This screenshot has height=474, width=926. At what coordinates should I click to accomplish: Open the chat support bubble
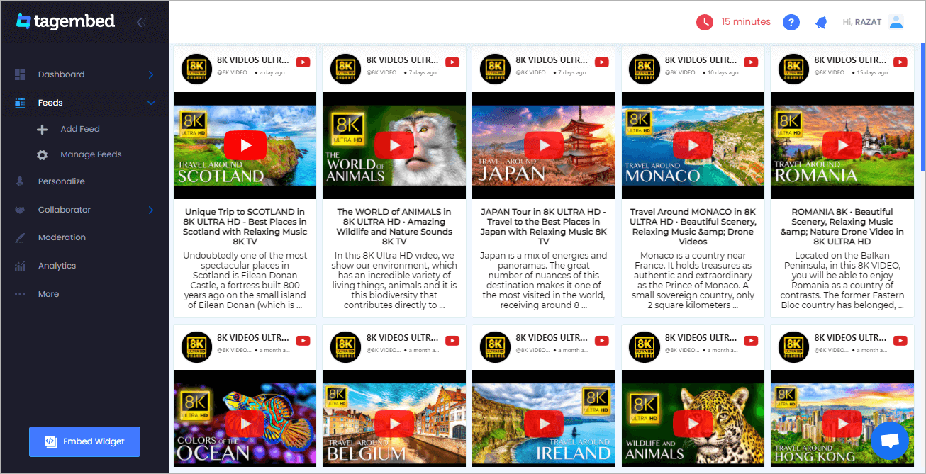tap(889, 441)
